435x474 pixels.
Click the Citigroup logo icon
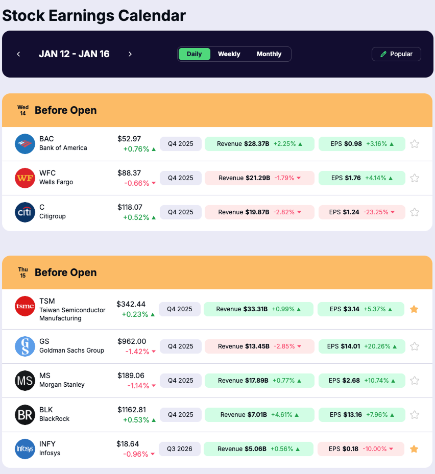pos(25,212)
